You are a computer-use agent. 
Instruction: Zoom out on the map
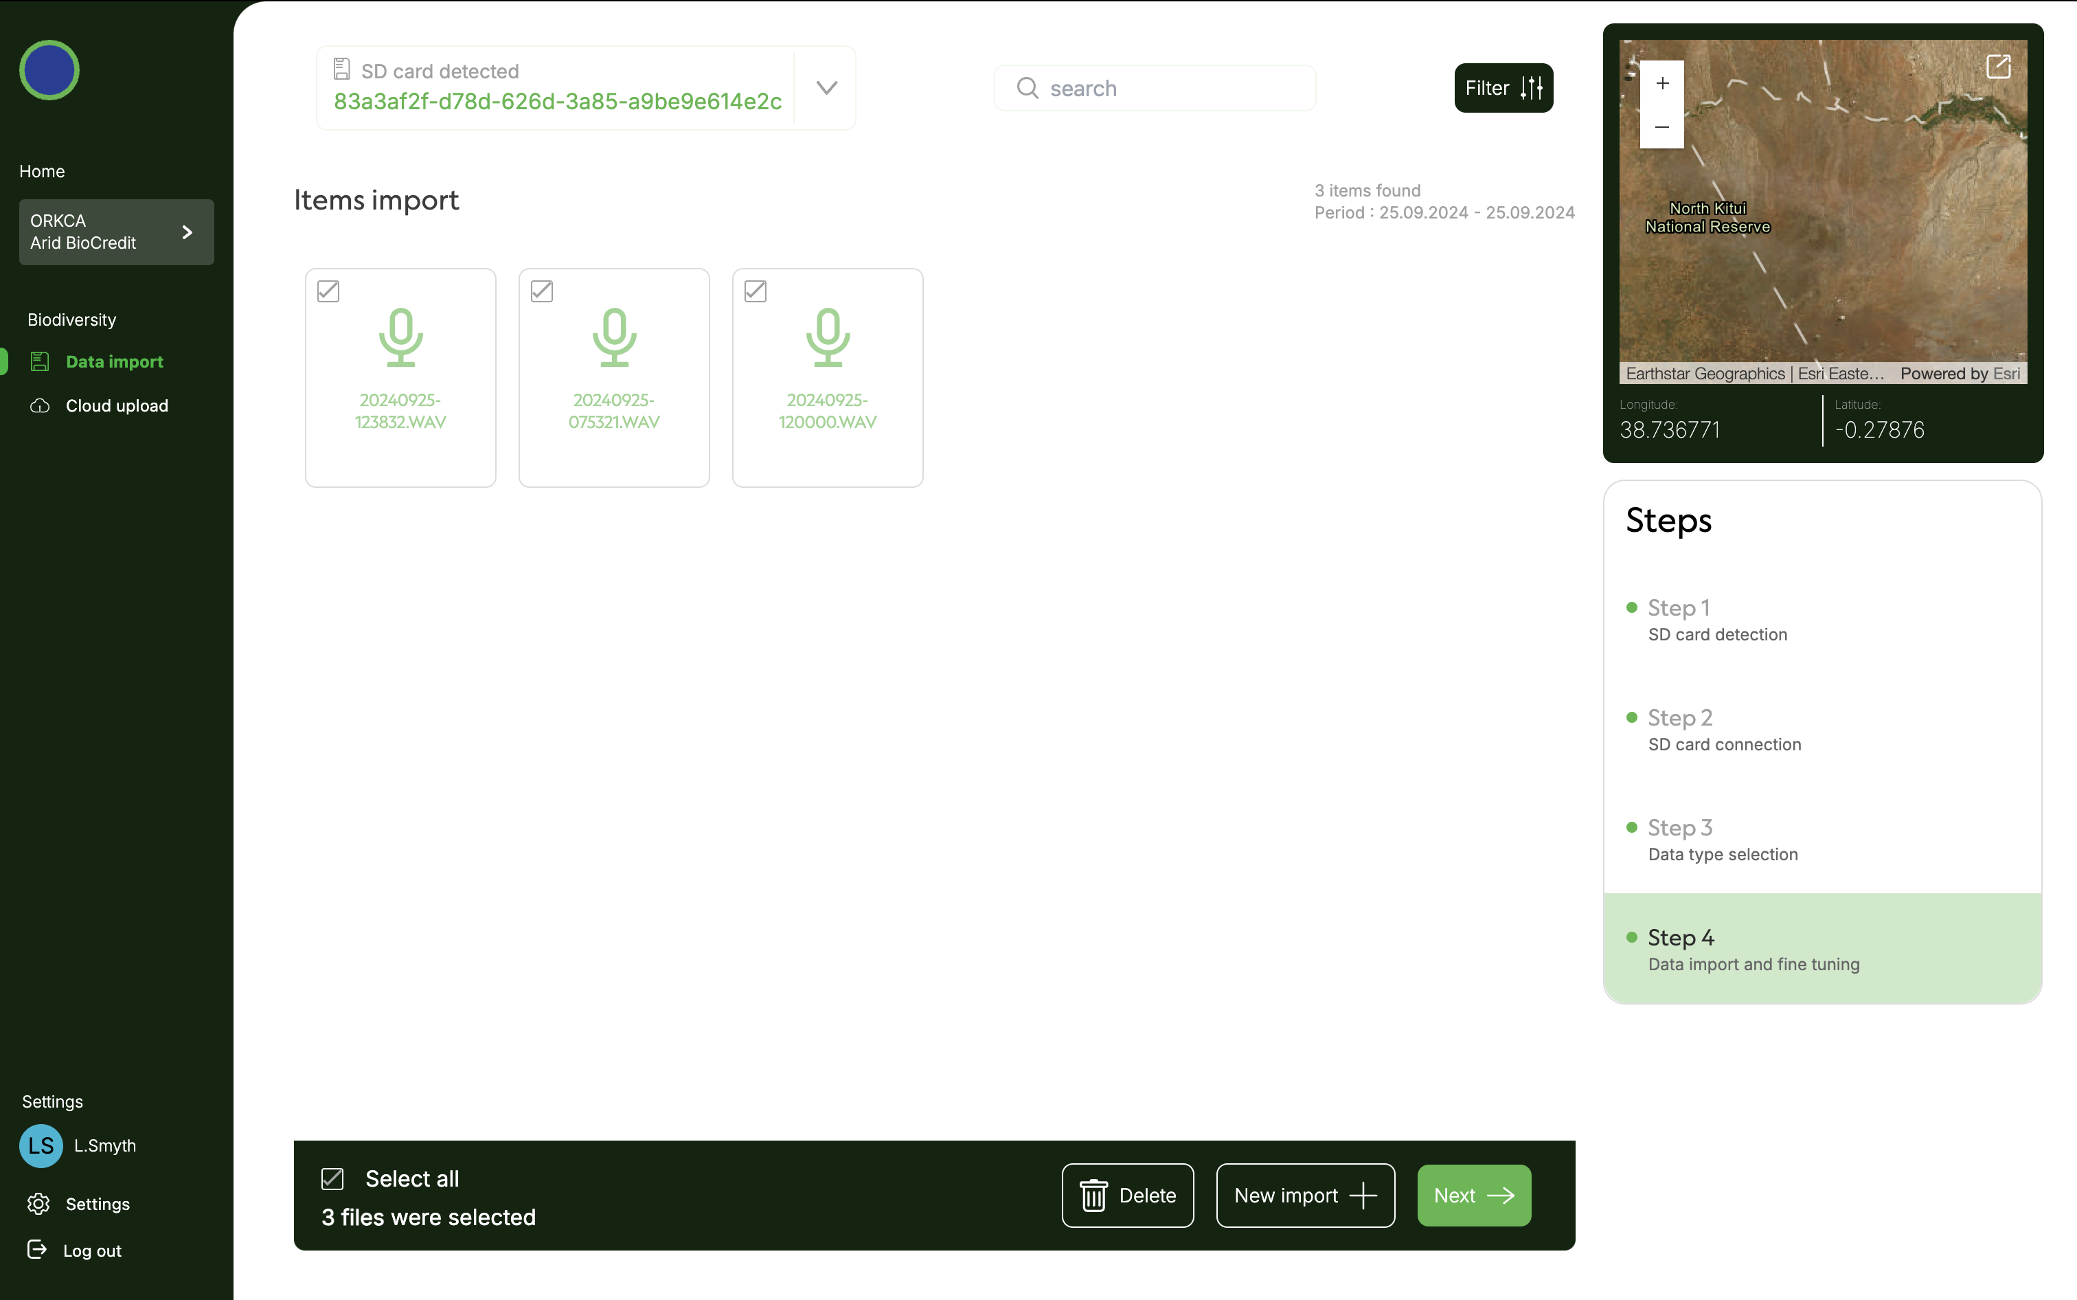pyautogui.click(x=1662, y=127)
